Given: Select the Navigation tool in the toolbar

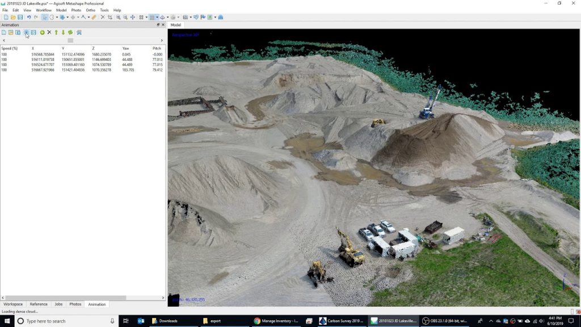Looking at the screenshot, I should click(x=44, y=17).
